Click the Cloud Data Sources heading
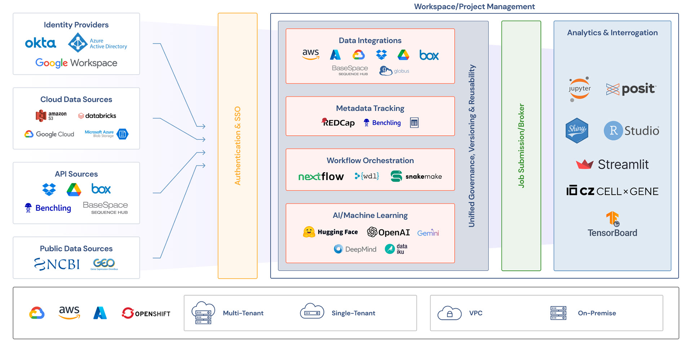 coord(76,99)
